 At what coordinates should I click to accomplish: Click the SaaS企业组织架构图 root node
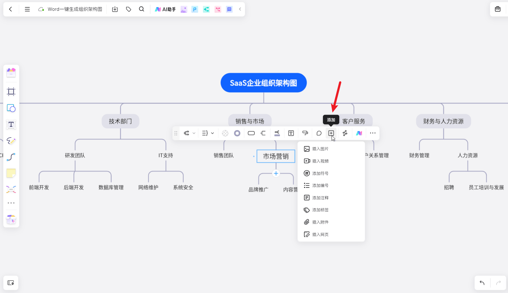263,83
